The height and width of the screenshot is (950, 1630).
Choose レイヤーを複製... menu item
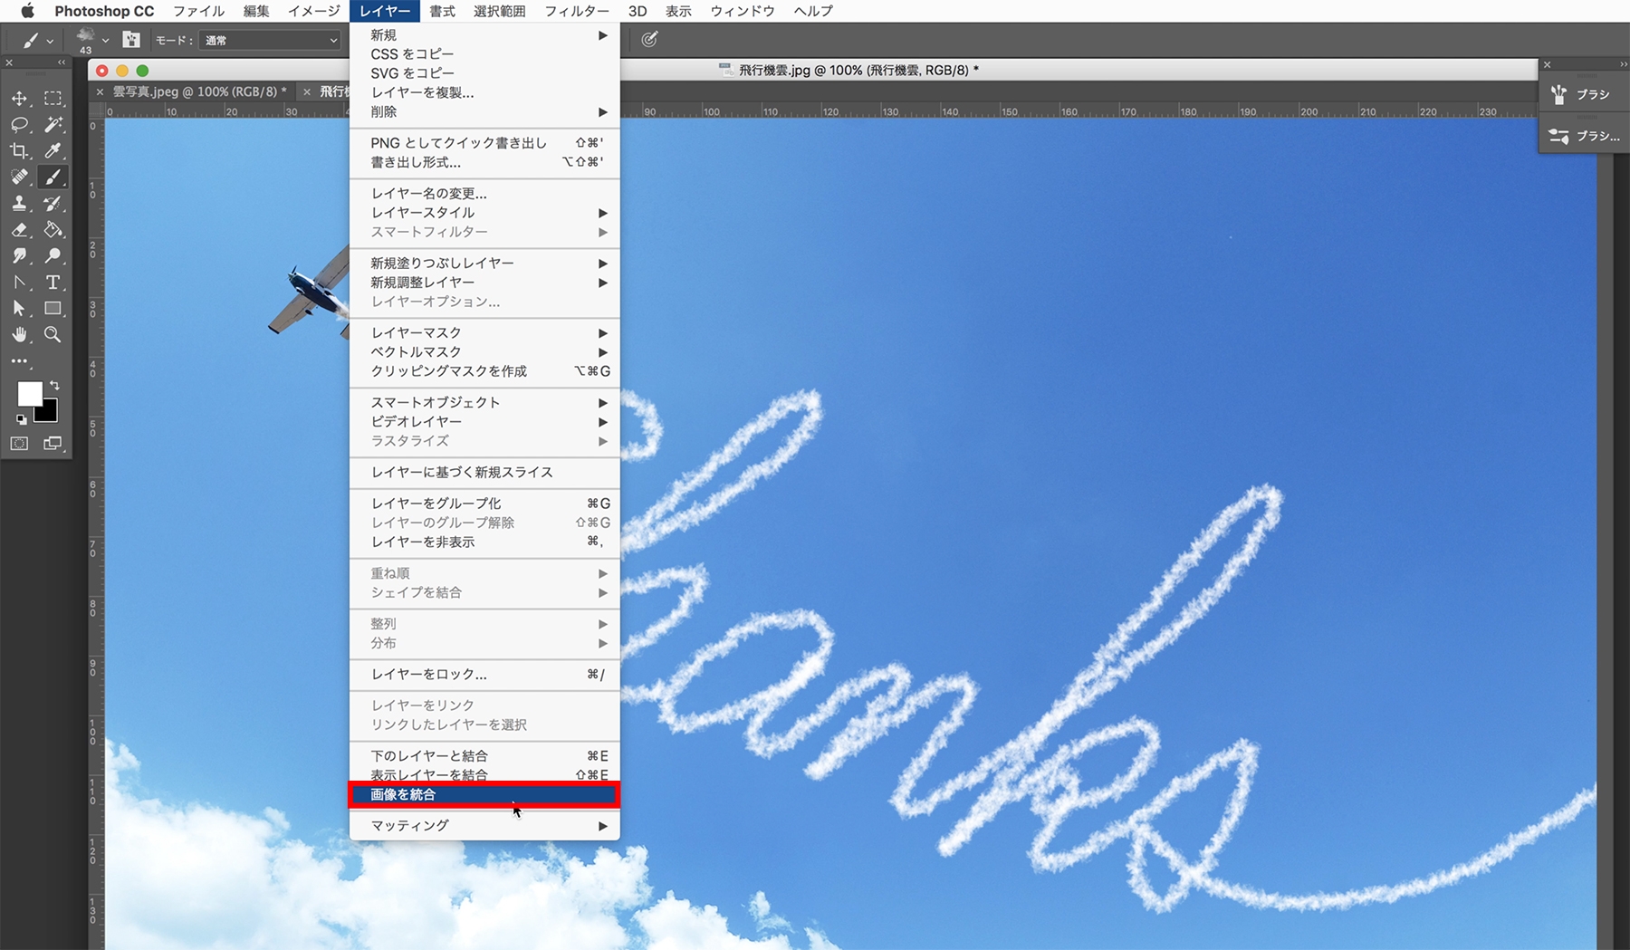coord(484,92)
